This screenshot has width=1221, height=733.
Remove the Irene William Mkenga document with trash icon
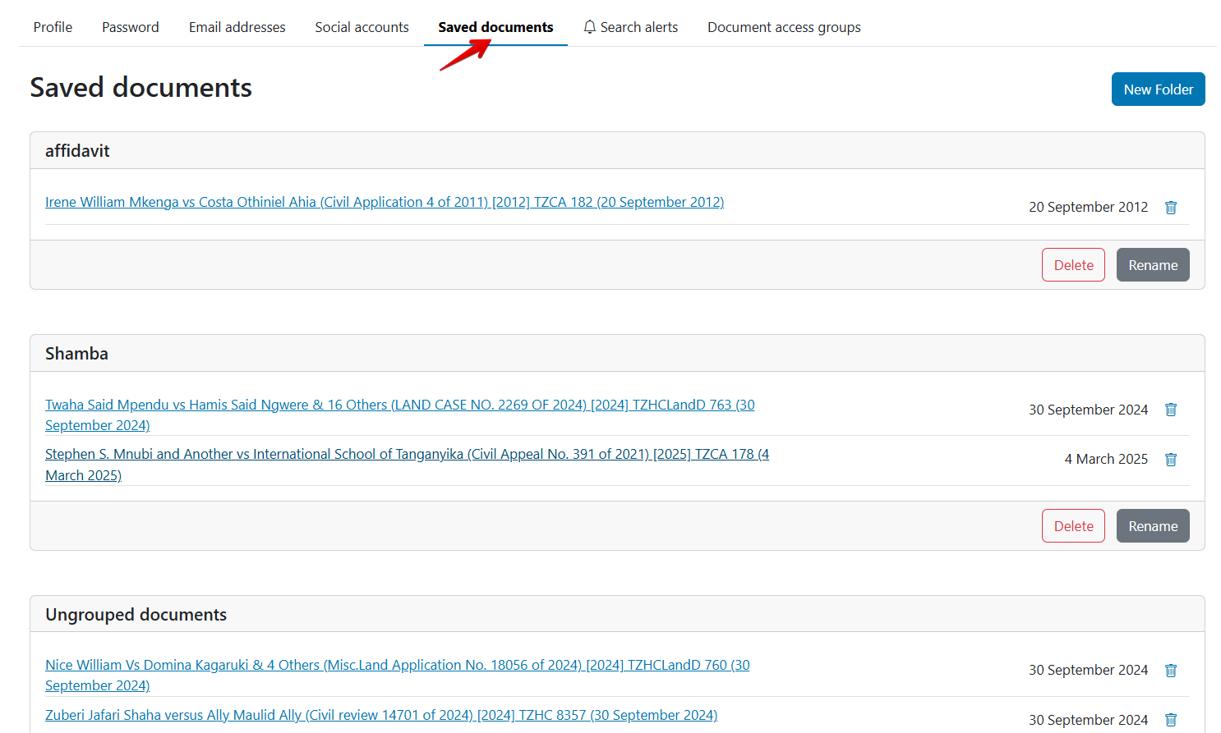click(1171, 208)
